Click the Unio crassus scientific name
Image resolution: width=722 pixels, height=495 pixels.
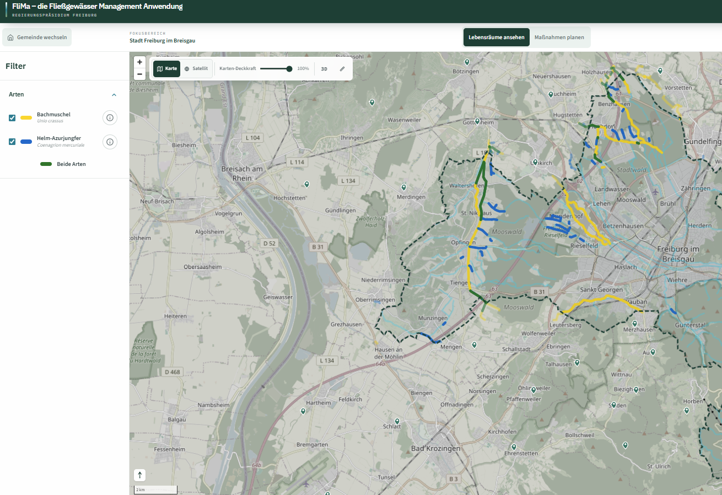[x=50, y=121]
